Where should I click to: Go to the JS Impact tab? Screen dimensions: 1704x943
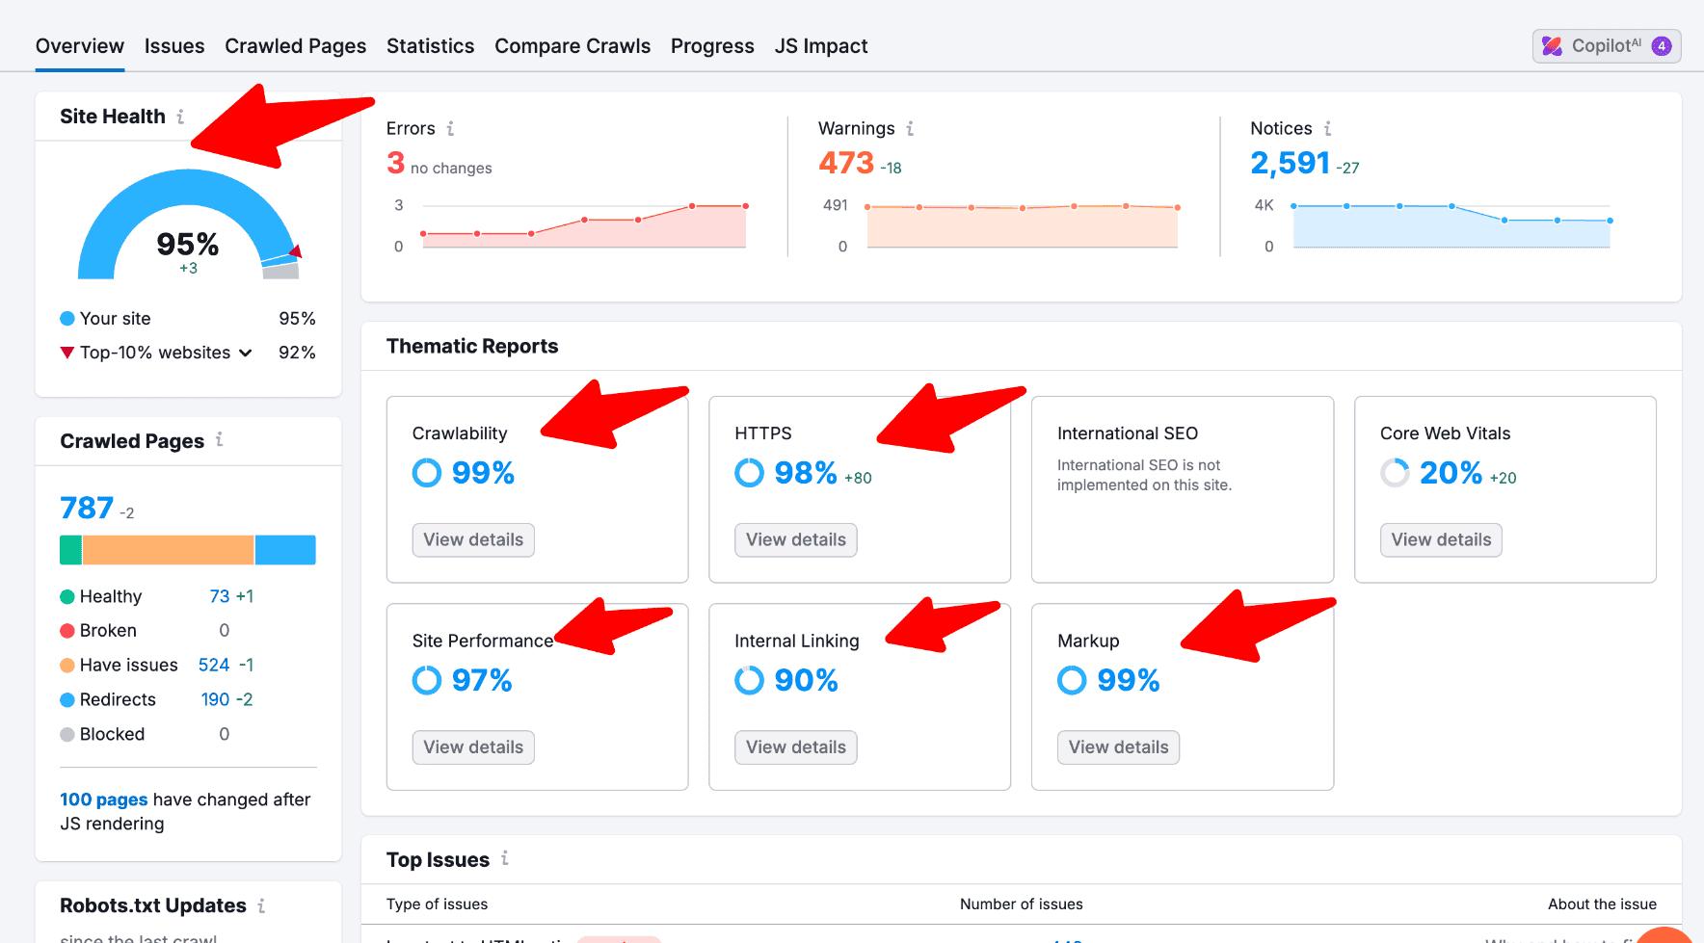[821, 46]
